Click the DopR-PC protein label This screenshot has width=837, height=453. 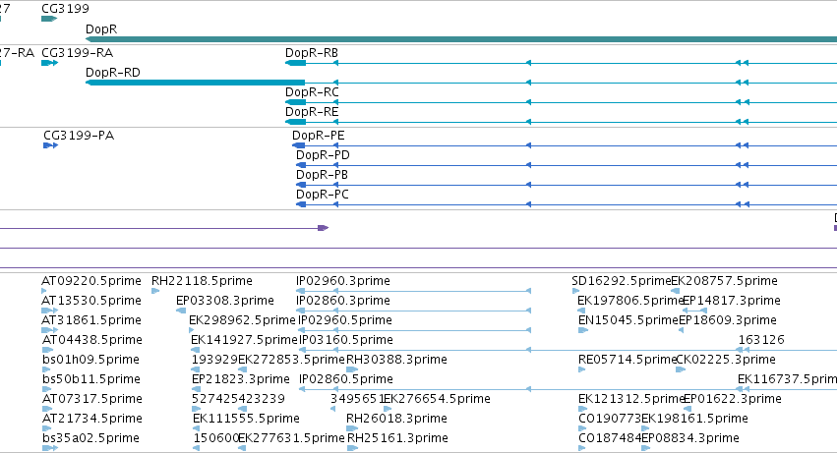(x=323, y=195)
